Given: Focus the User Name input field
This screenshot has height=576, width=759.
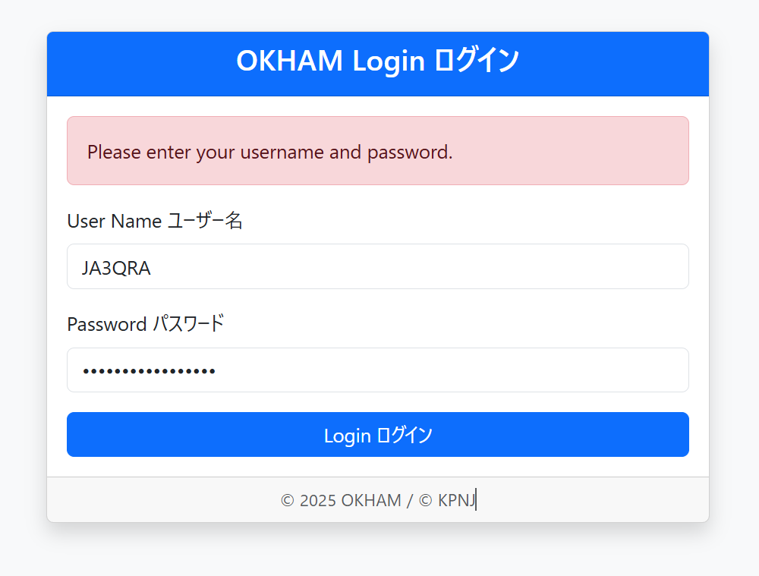Looking at the screenshot, I should click(377, 266).
